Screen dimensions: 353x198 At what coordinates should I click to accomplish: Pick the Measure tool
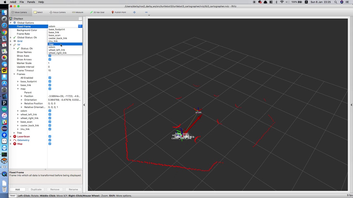coord(77,12)
